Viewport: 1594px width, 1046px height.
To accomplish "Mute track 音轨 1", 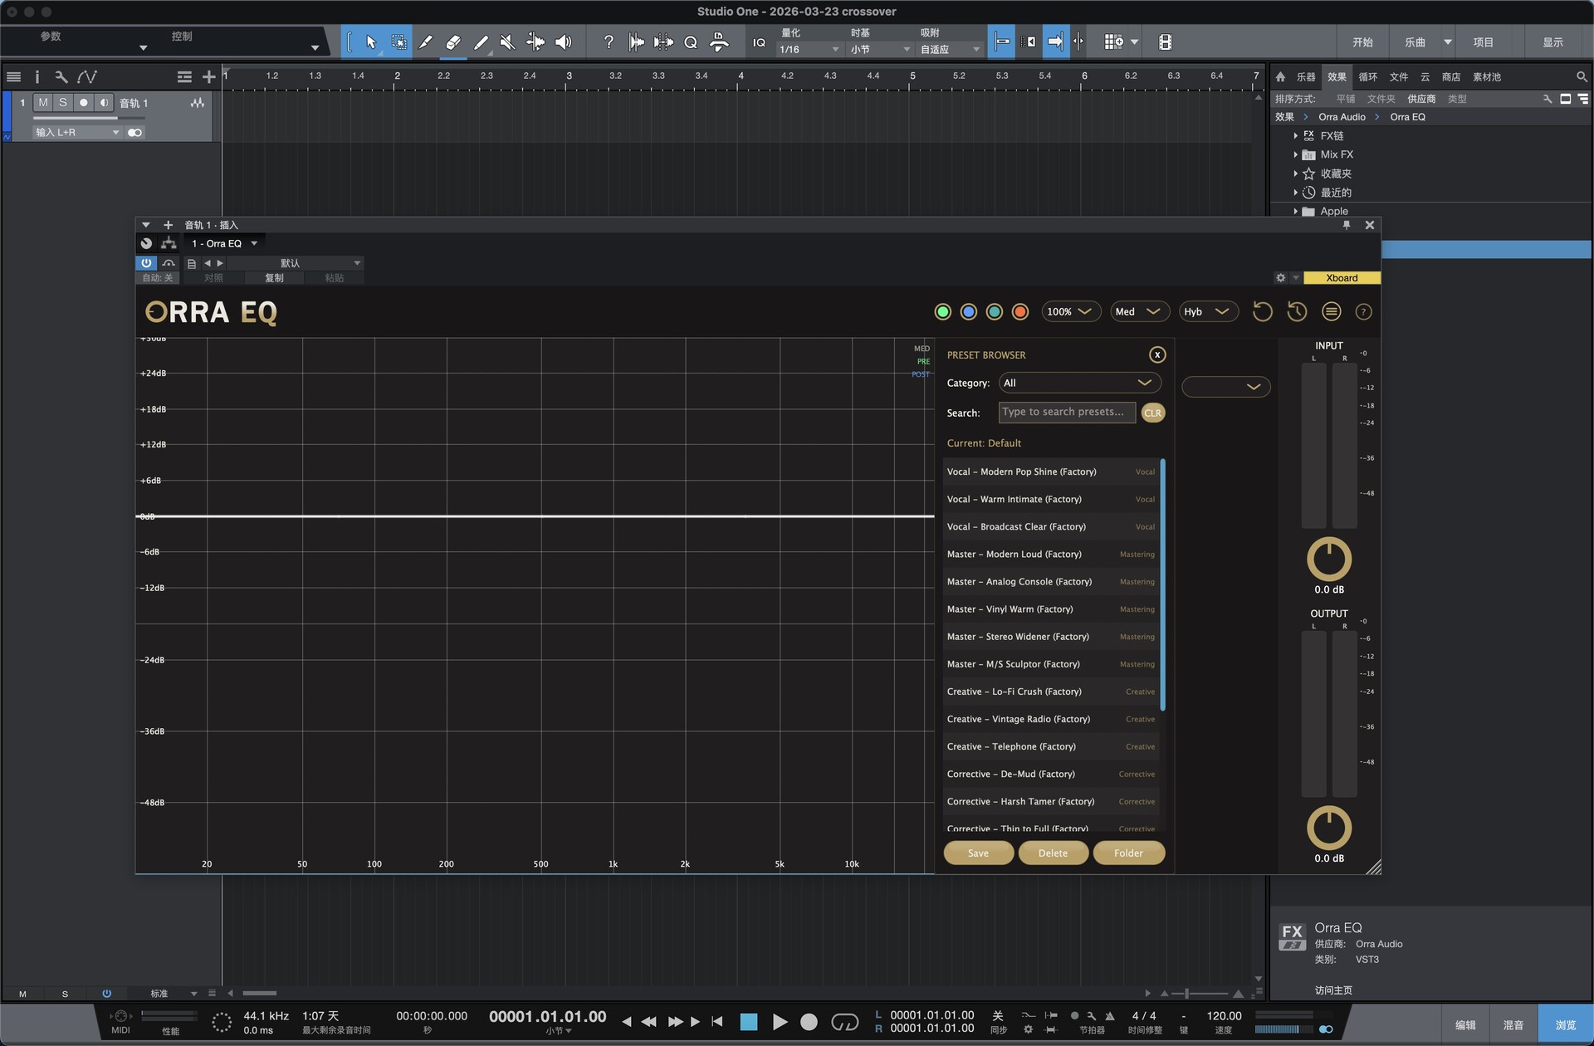I will pyautogui.click(x=43, y=103).
